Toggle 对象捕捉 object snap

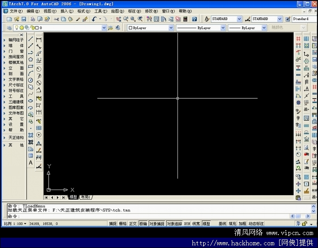tap(157, 223)
